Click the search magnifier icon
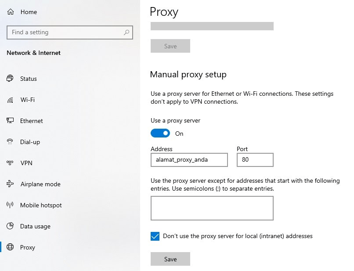The height and width of the screenshot is (271, 354). pos(126,33)
